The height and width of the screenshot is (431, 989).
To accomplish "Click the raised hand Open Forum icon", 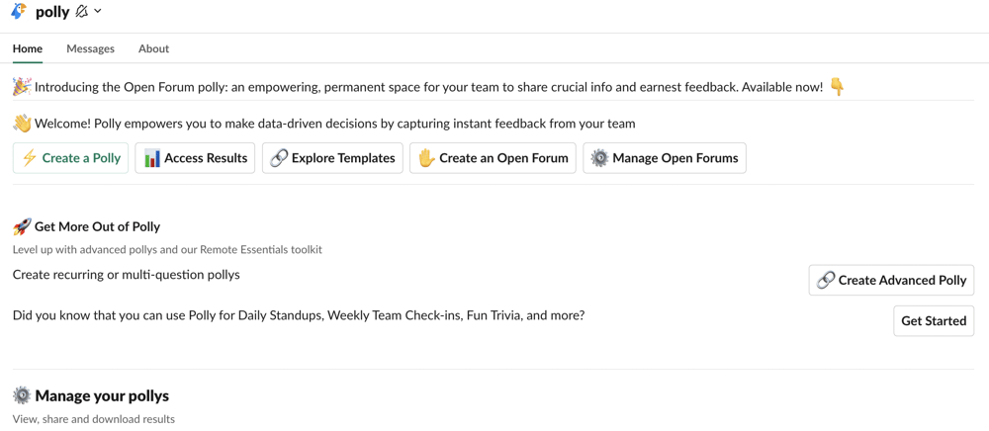I will pos(427,158).
